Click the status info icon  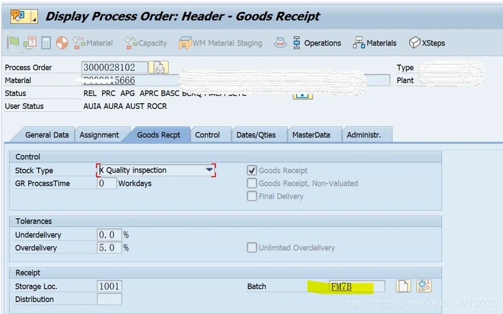pos(302,96)
